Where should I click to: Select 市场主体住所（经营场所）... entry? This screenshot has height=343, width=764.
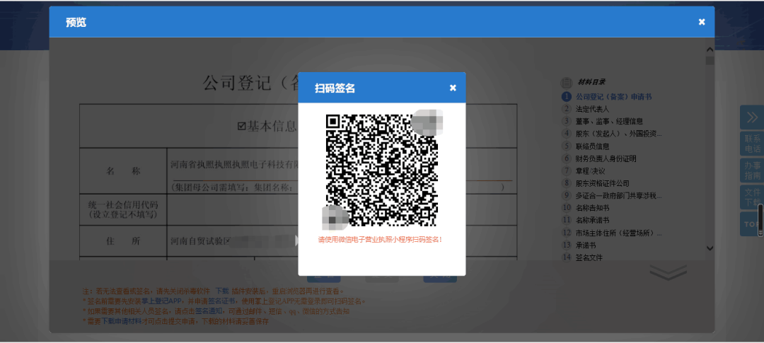click(618, 233)
